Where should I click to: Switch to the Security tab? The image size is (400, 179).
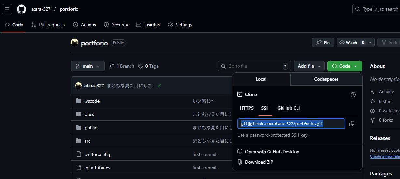116,25
